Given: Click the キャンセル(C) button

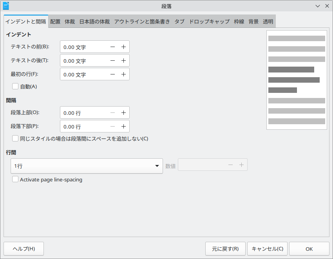Looking at the screenshot, I should tap(267, 248).
